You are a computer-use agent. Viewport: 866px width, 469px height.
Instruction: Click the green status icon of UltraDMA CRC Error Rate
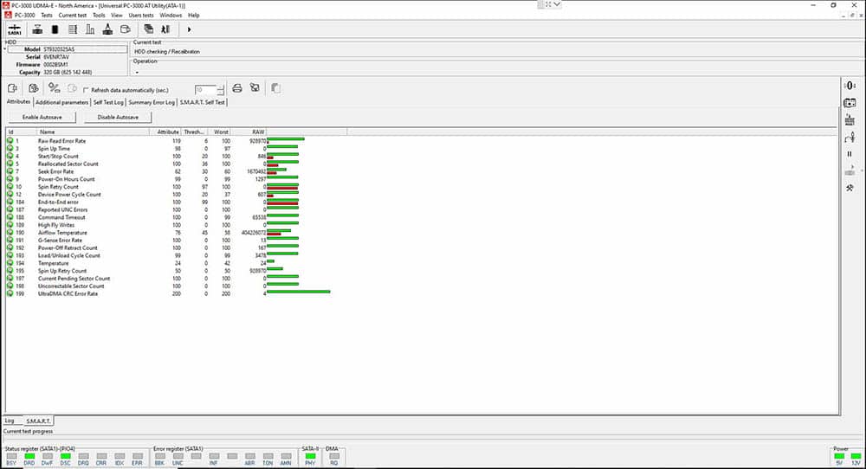tap(10, 293)
